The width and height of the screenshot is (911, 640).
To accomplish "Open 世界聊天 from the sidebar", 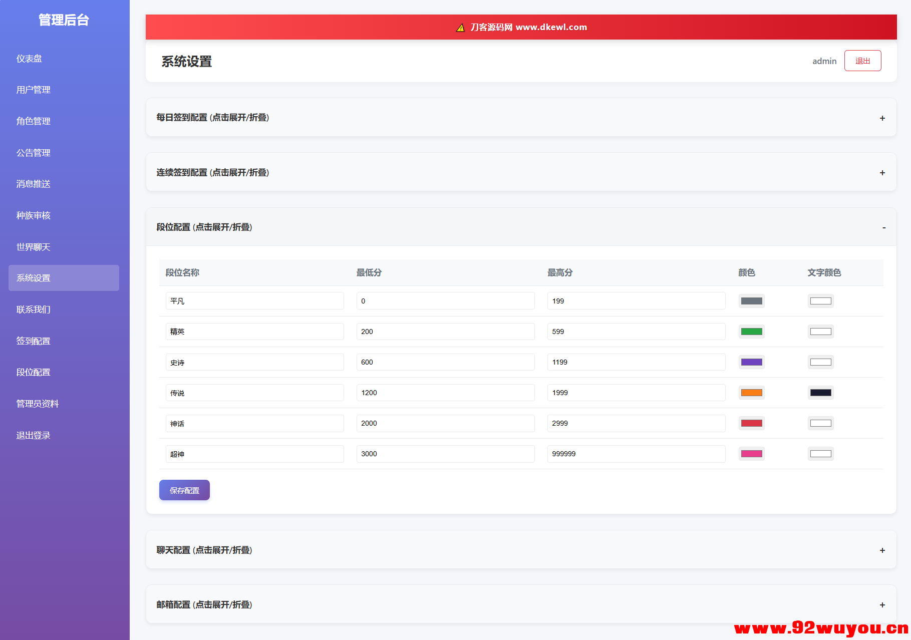I will [x=33, y=247].
